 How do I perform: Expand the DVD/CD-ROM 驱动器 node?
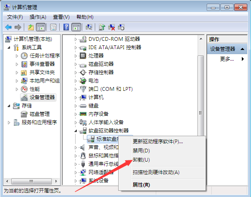point(76,39)
